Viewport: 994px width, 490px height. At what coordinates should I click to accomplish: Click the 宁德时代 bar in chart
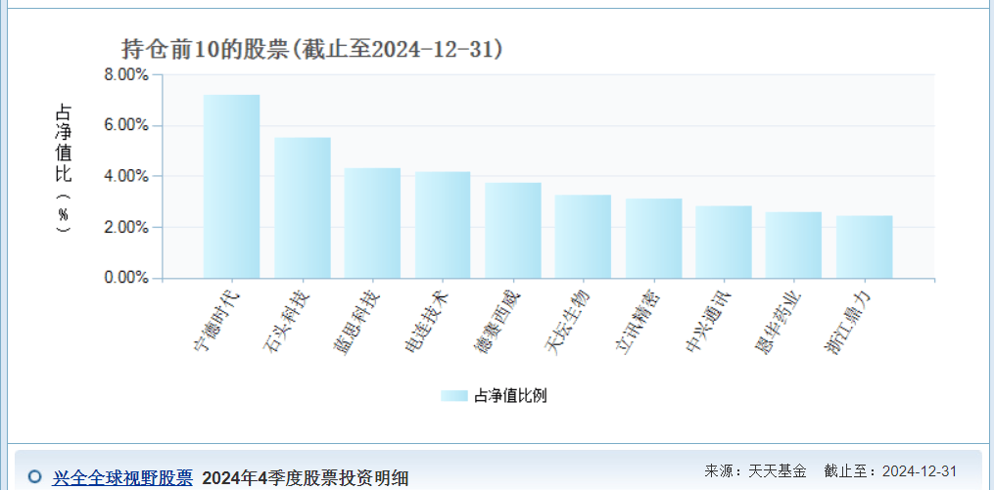click(231, 186)
